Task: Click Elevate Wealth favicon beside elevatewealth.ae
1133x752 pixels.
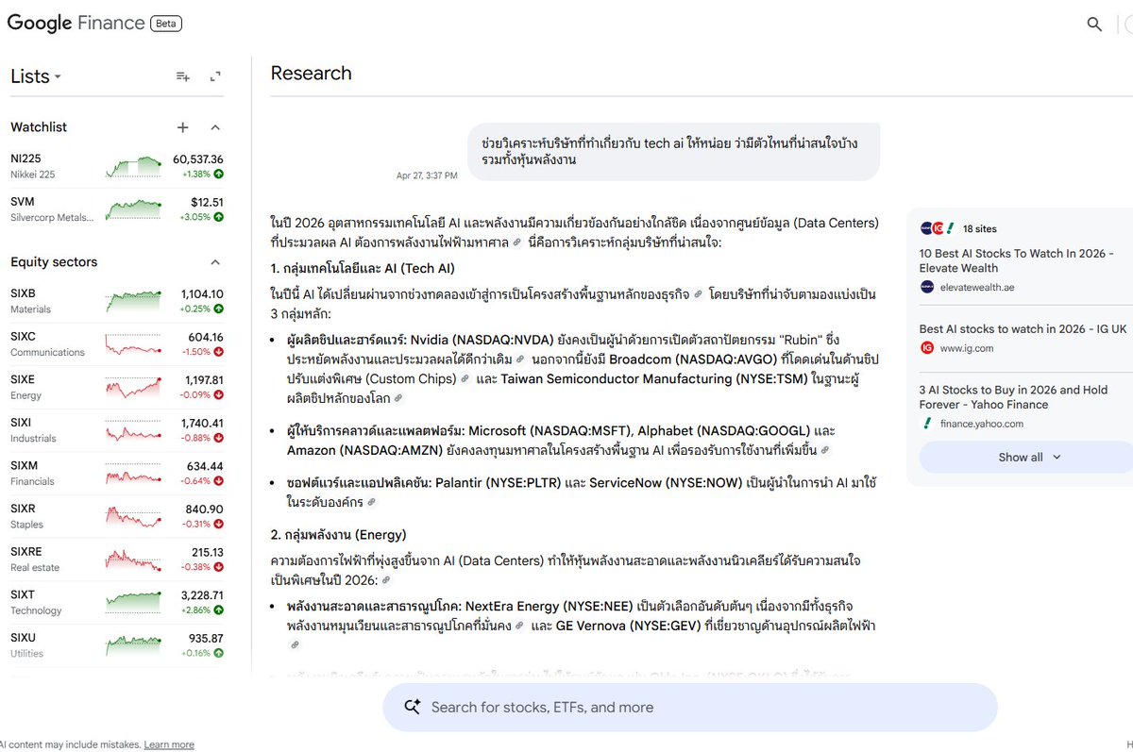Action: click(x=926, y=287)
